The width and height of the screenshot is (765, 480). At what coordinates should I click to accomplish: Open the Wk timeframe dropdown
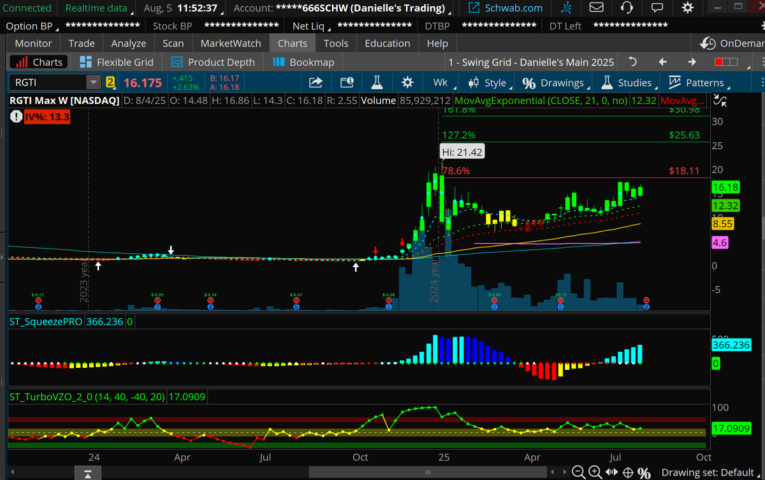pos(442,82)
